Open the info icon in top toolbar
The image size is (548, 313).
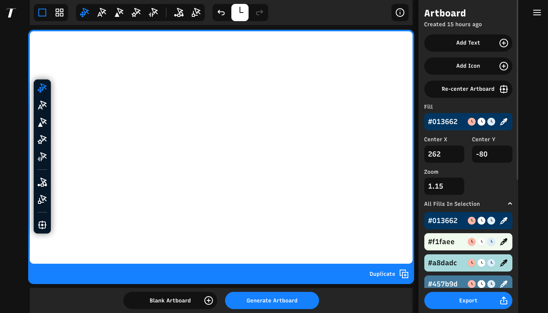[400, 13]
